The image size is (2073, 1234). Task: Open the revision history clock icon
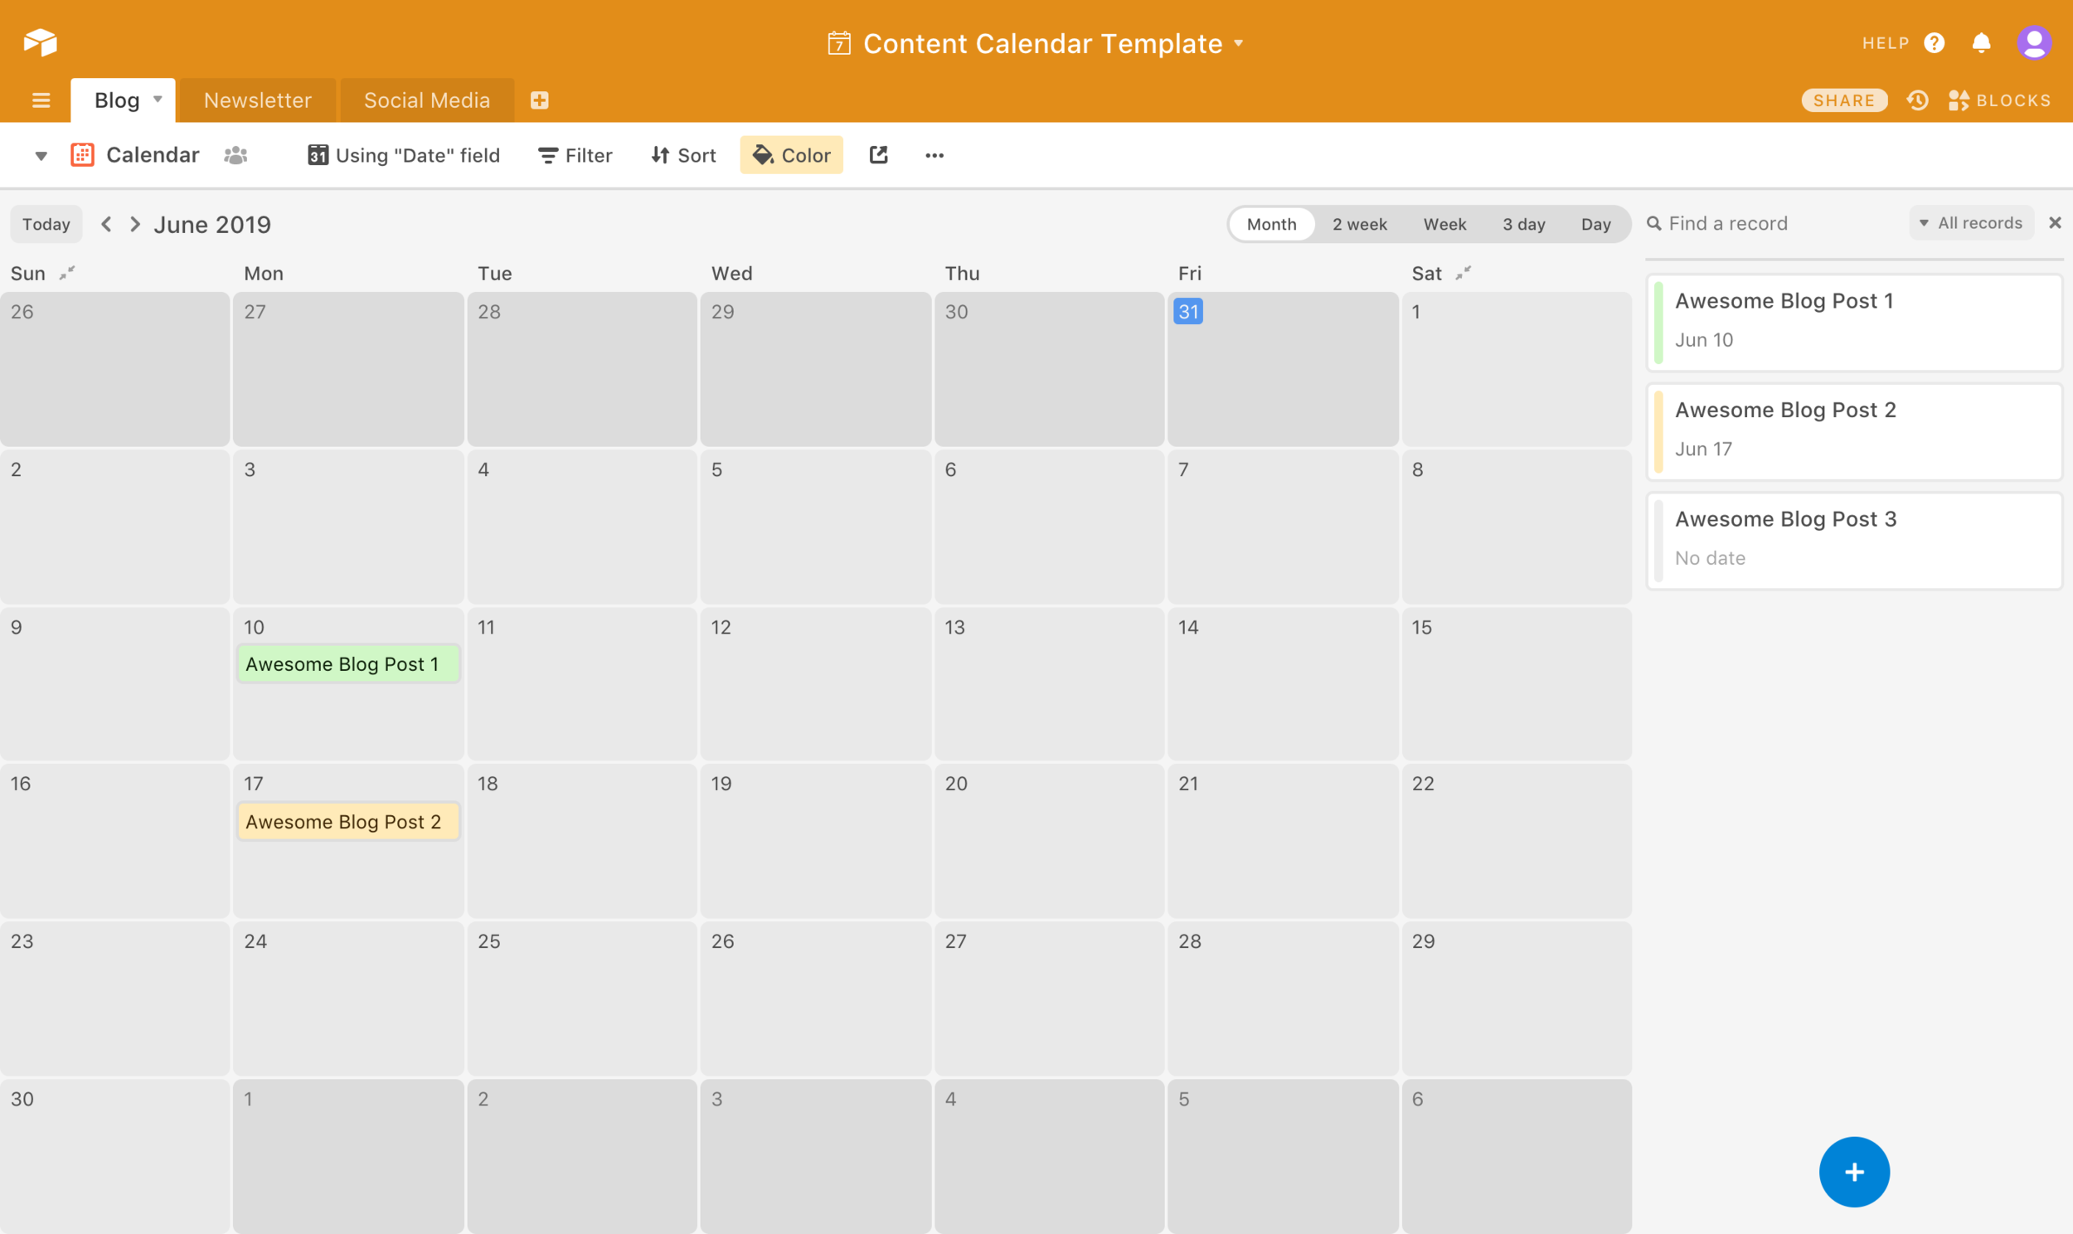point(1918,100)
